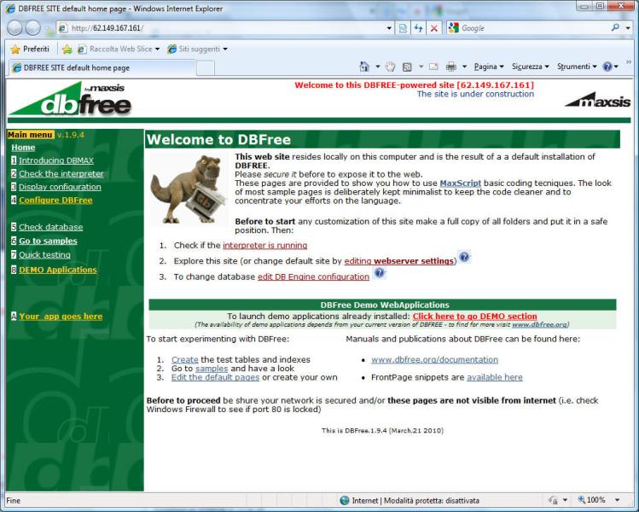Click help icon beside DB Engine configuration
The width and height of the screenshot is (639, 512).
(380, 273)
